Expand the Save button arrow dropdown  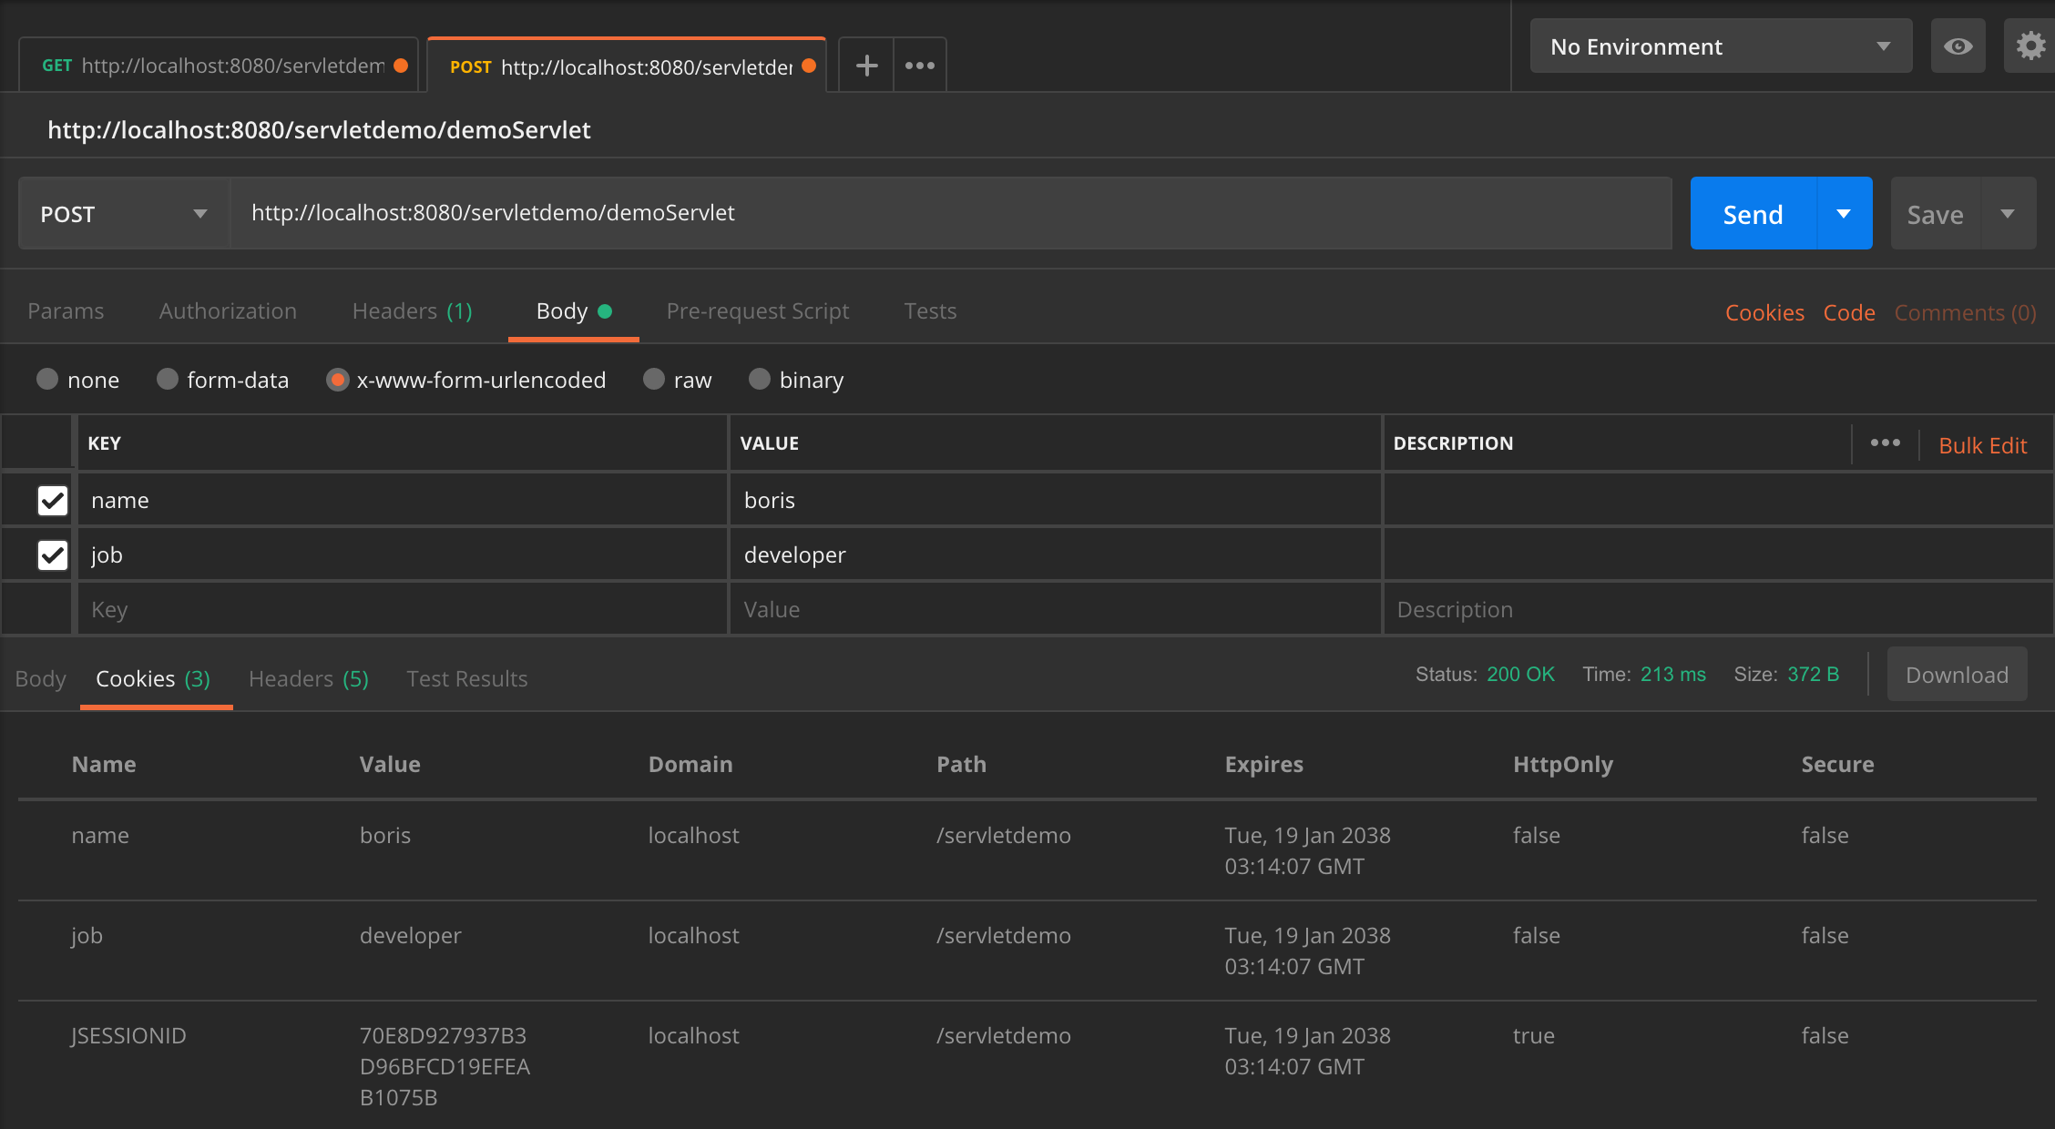2008,214
